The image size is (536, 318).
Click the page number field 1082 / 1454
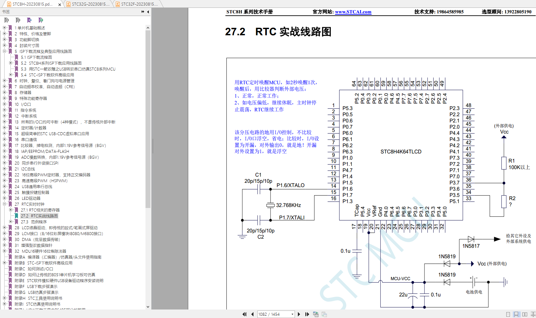click(x=274, y=314)
